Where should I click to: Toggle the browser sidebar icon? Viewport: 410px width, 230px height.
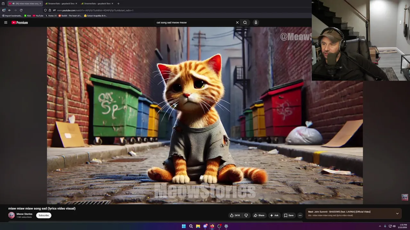4,10
